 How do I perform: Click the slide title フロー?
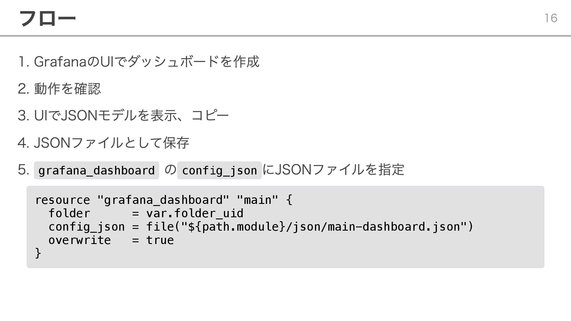click(x=47, y=18)
